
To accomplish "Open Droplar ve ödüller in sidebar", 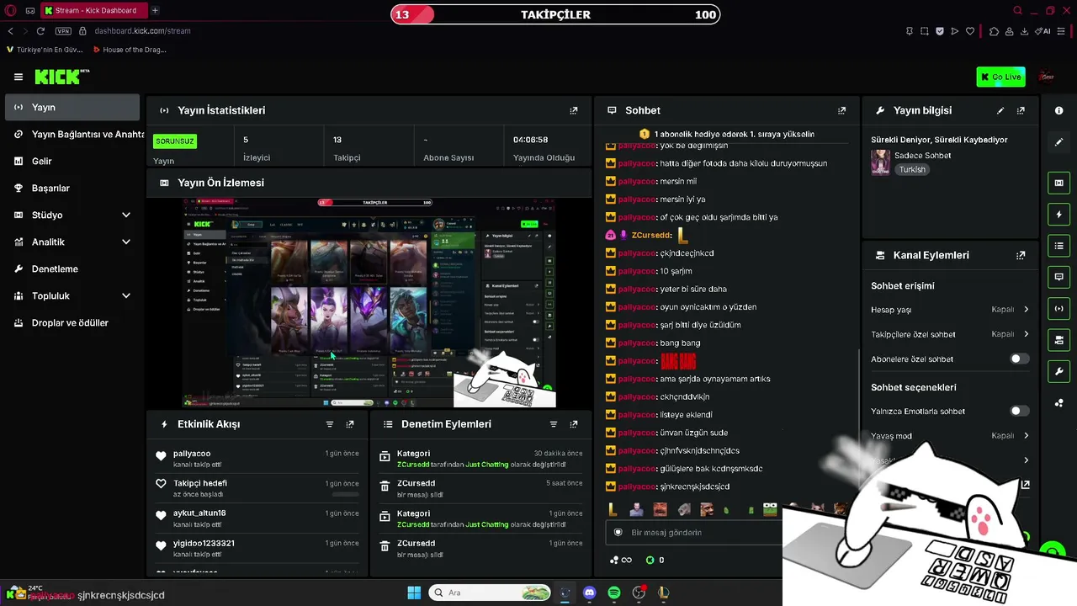I will 72,322.
